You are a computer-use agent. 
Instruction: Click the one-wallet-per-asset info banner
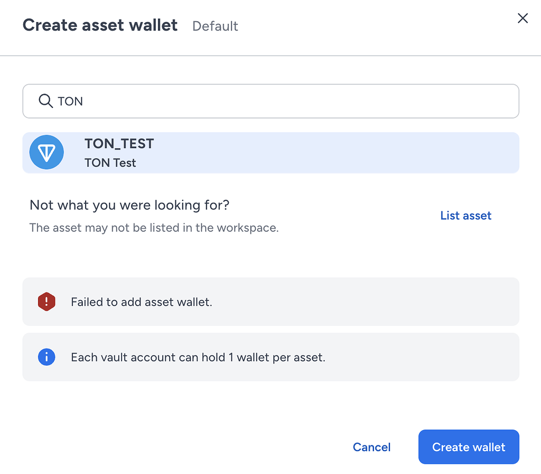270,357
